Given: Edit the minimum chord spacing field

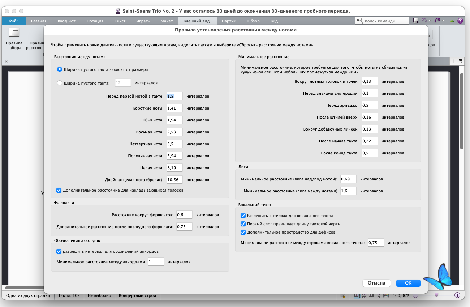Looking at the screenshot, I should 156,262.
